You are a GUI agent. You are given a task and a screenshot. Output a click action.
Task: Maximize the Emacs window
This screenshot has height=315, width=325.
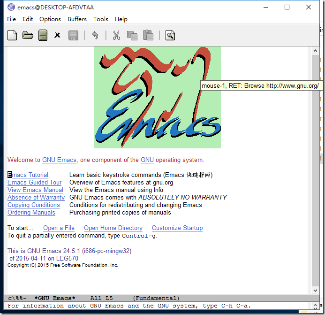(287, 7)
